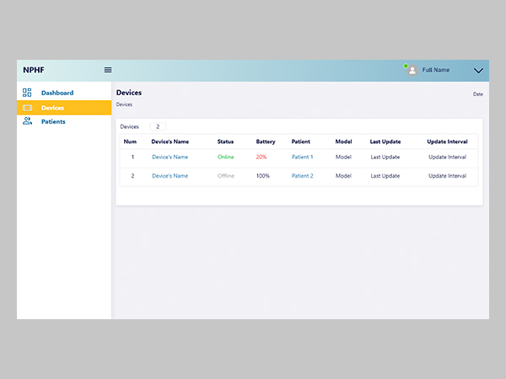This screenshot has height=379, width=506.
Task: Click the Device's Name column header
Action: [170, 141]
